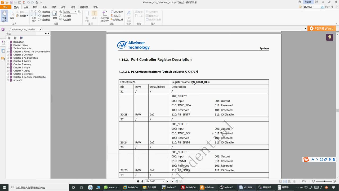Expand Chapter 1 About This Documentation bookmark
The height and width of the screenshot is (191, 339).
click(8, 51)
